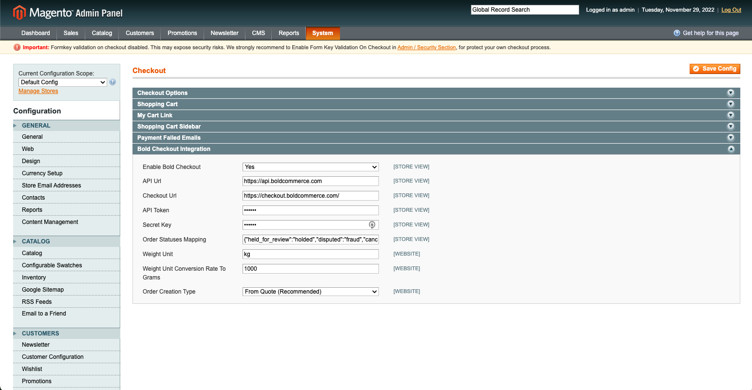Open the Enable Bold Checkout dropdown
The image size is (752, 390).
311,167
